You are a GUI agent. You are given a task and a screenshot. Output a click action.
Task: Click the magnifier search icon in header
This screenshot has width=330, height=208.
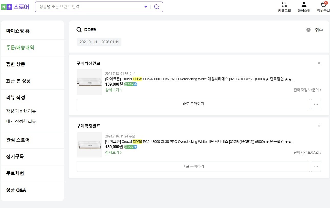click(x=157, y=7)
